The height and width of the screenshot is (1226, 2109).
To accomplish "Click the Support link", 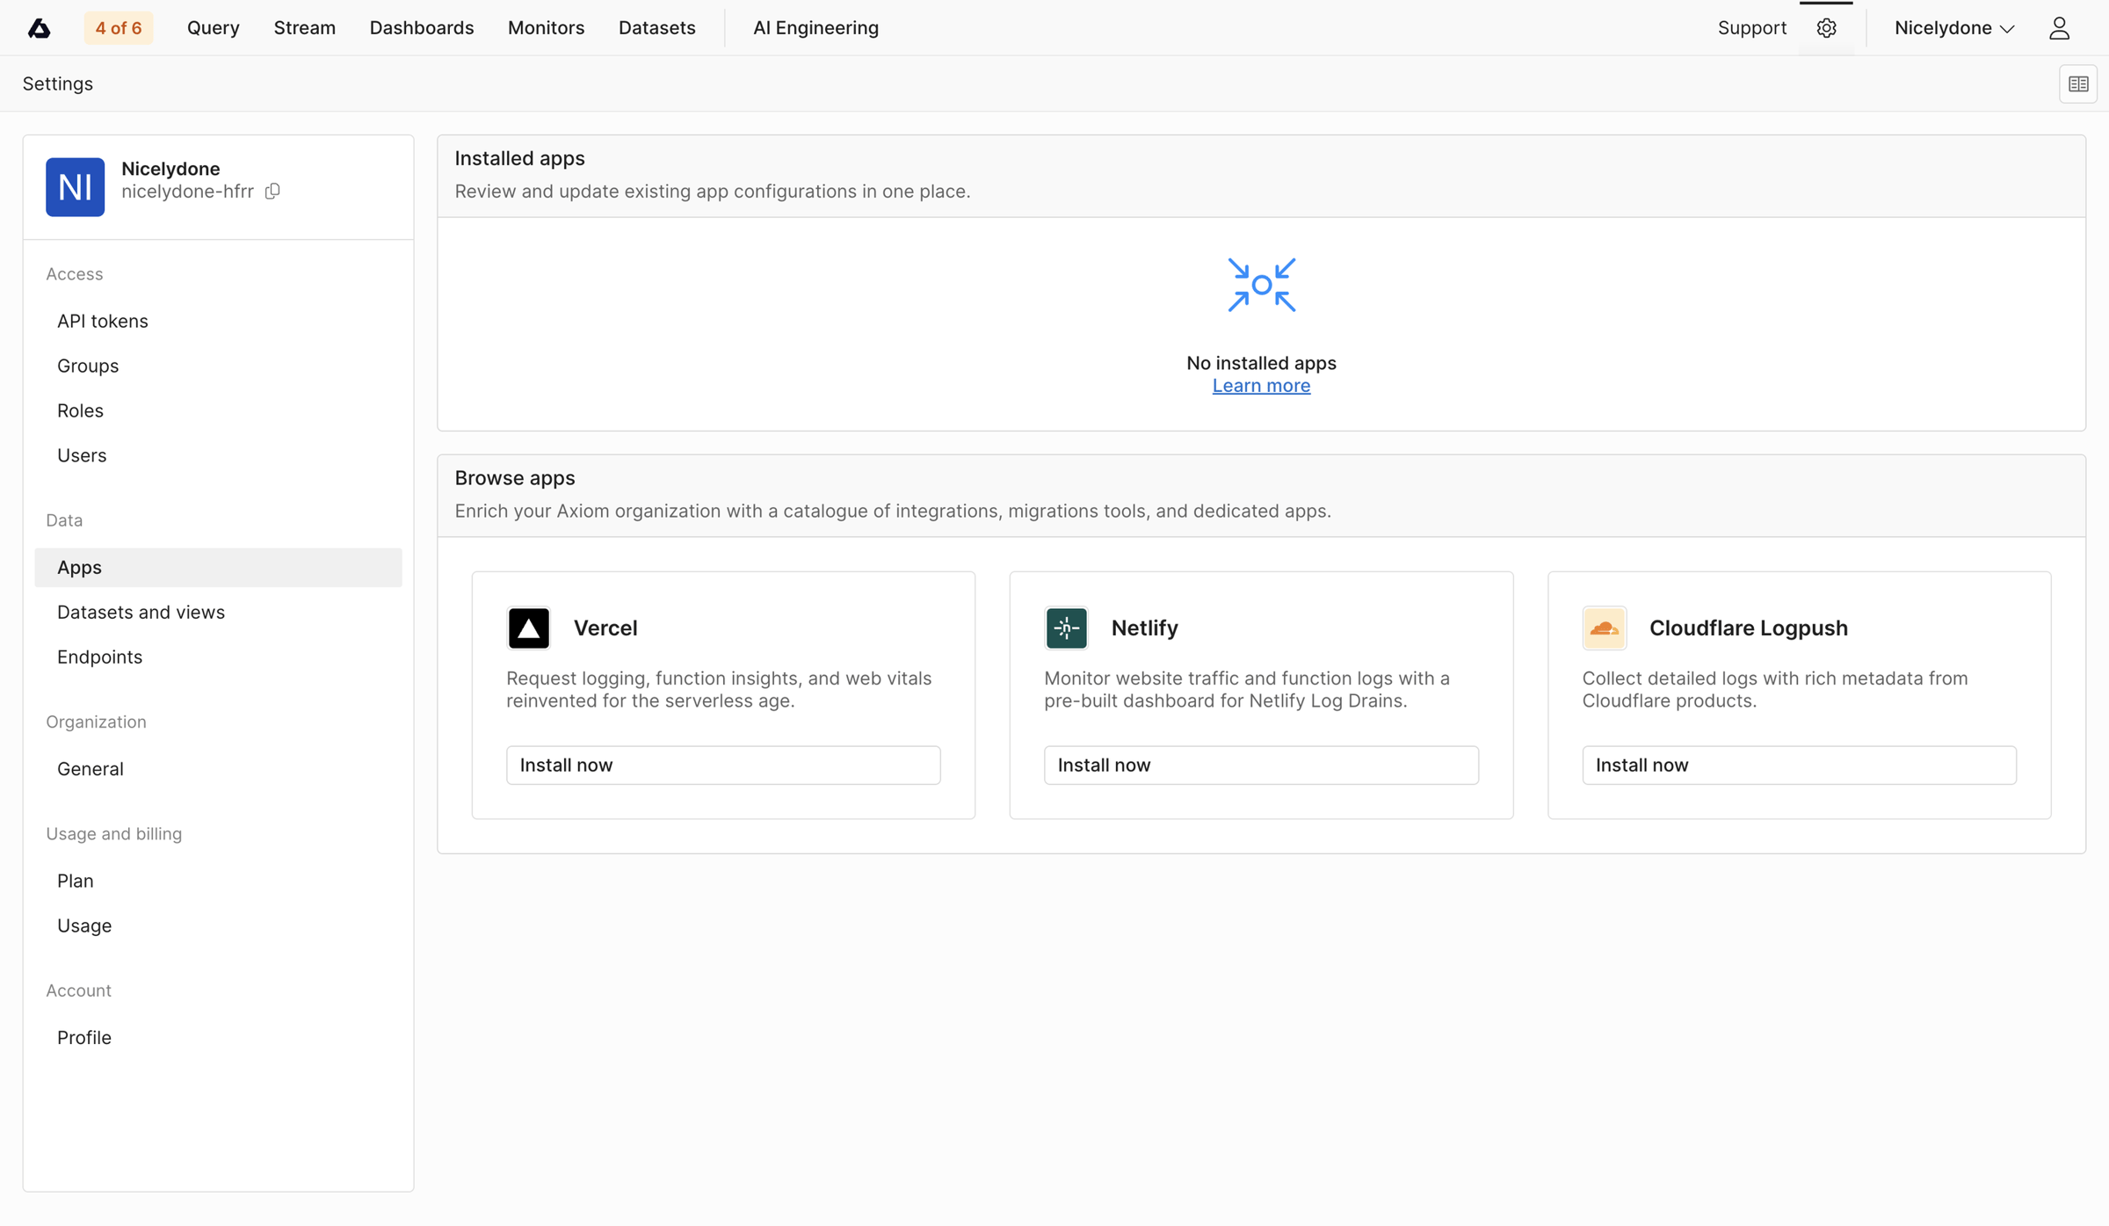I will [1752, 28].
